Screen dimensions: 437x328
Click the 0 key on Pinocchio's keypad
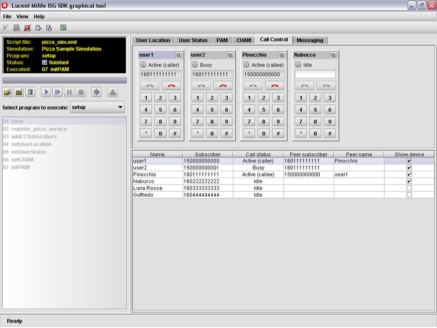click(264, 133)
